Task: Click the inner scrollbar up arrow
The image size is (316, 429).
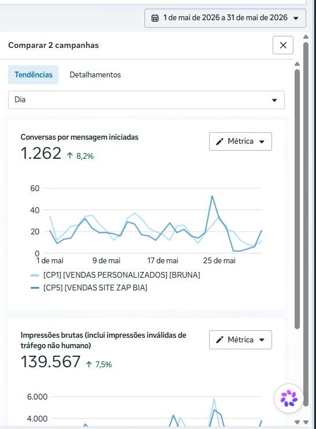Action: tap(297, 64)
